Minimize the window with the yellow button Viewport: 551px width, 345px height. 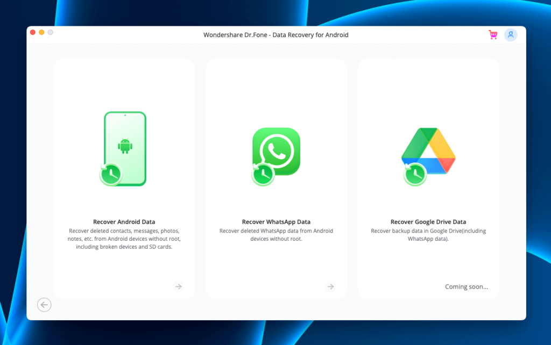[x=41, y=32]
